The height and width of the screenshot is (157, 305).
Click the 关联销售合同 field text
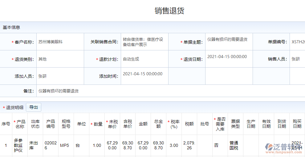143,42
